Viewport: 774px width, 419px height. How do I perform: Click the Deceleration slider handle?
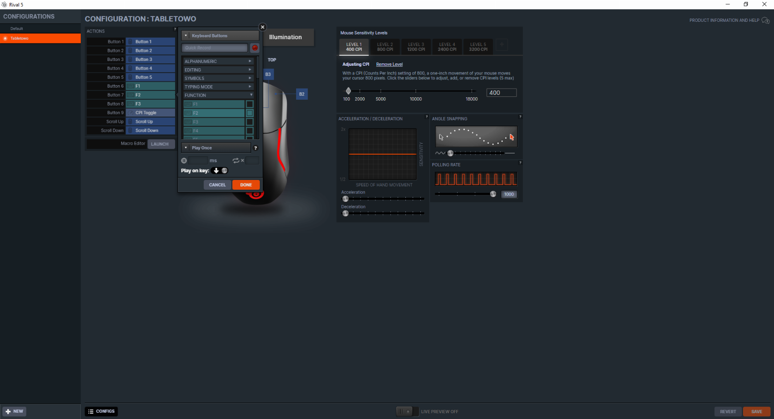click(x=345, y=213)
